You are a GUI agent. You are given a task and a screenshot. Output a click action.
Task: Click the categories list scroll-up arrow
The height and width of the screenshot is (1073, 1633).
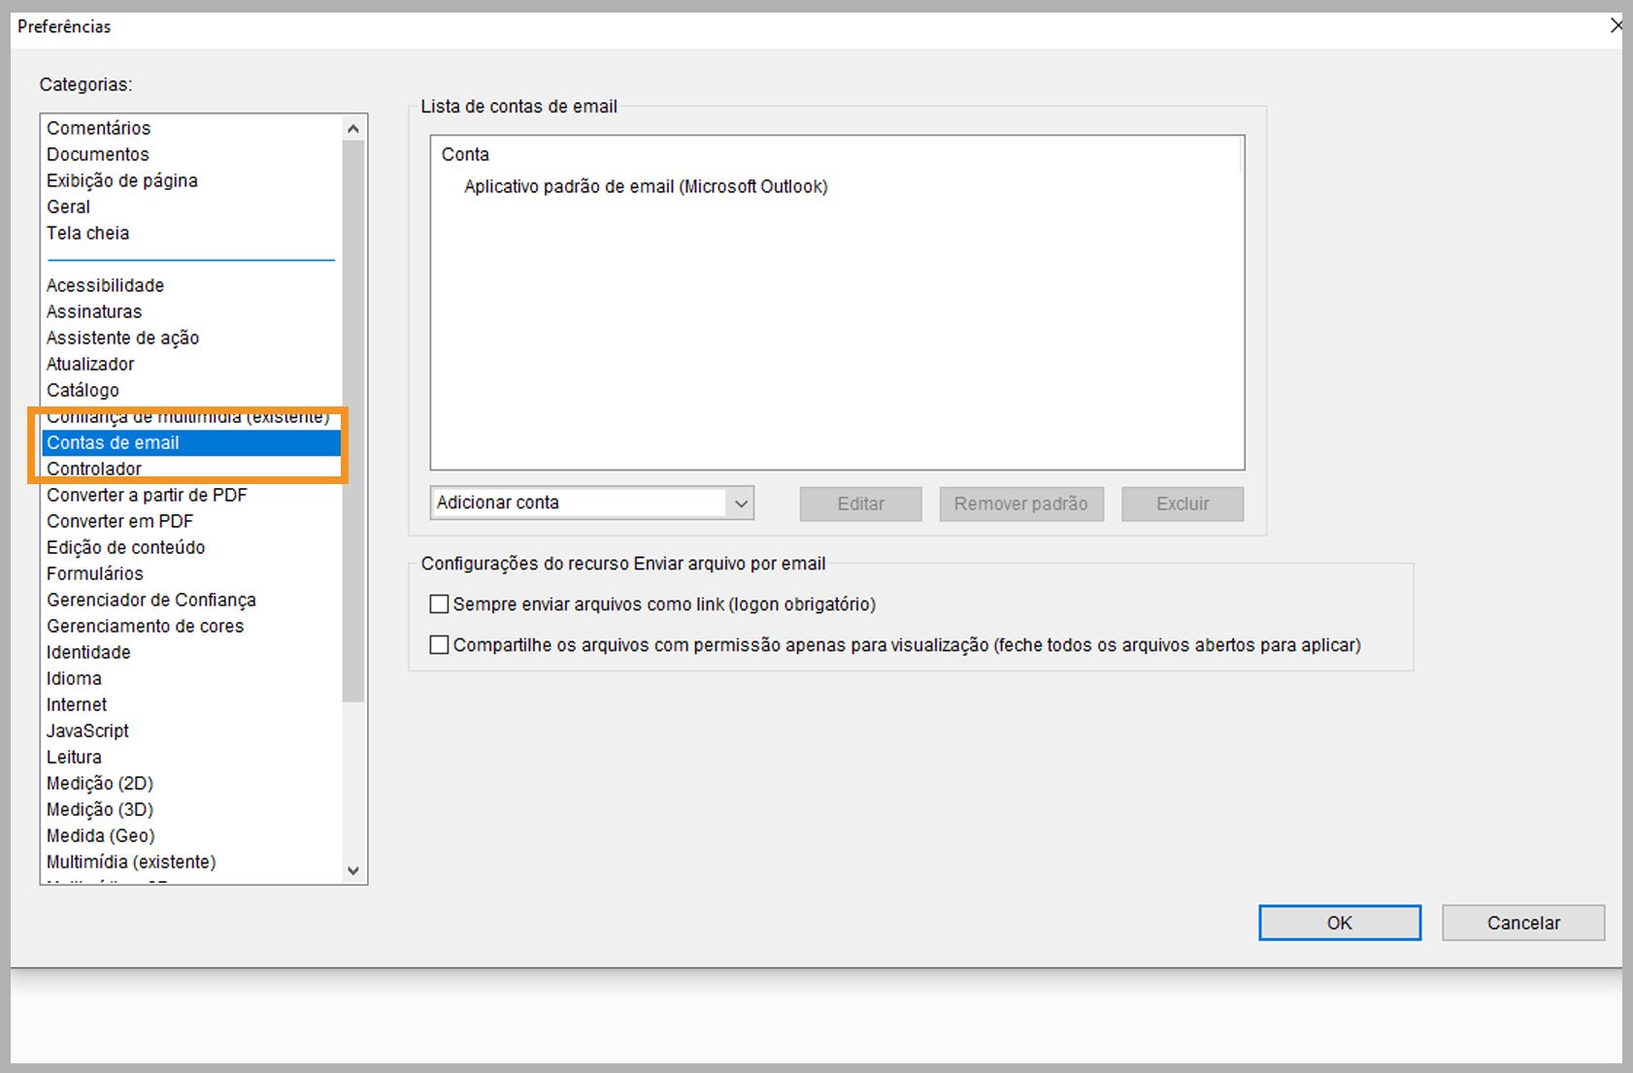pos(353,128)
